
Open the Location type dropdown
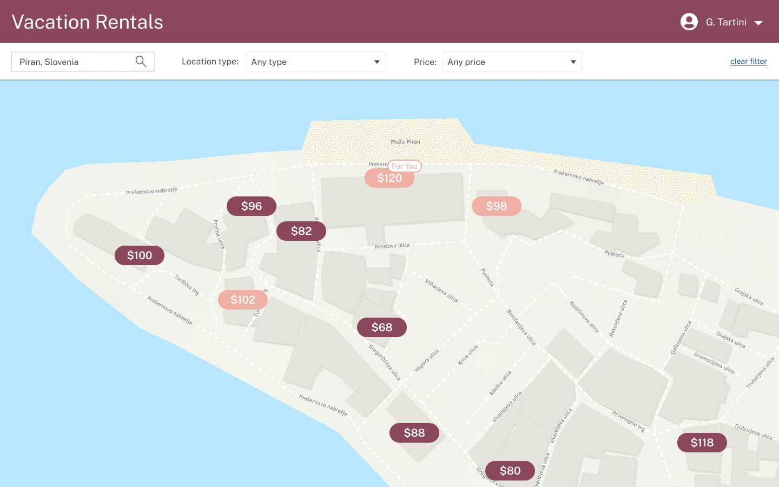point(316,62)
